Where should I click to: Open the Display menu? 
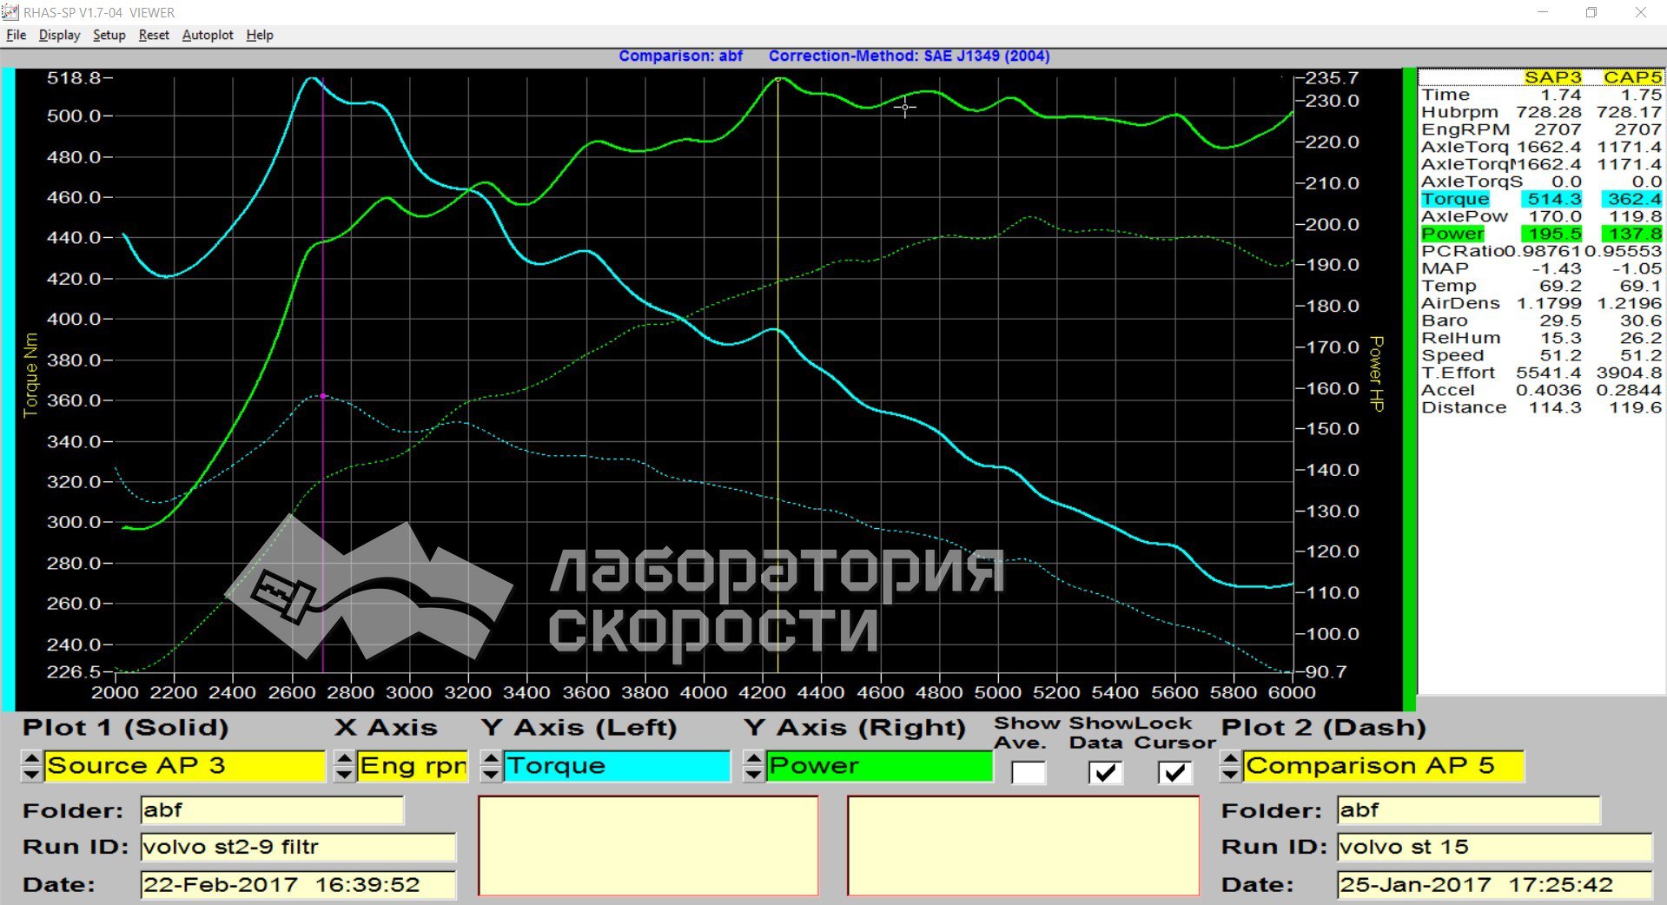59,35
